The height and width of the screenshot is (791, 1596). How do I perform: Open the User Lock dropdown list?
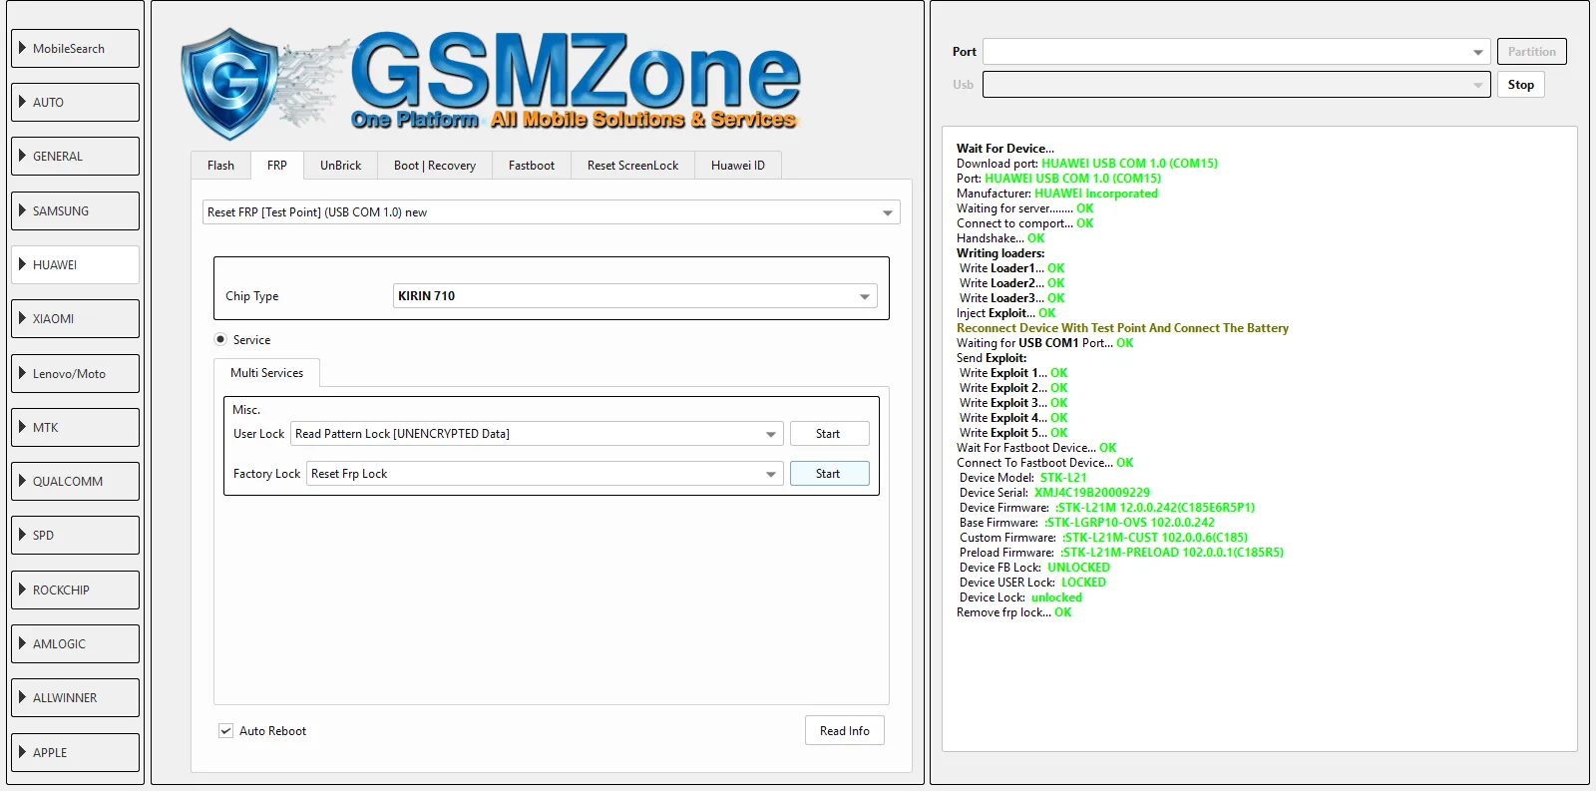[770, 434]
